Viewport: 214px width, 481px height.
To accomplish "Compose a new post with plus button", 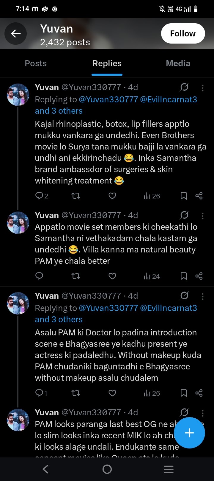I will (189, 433).
